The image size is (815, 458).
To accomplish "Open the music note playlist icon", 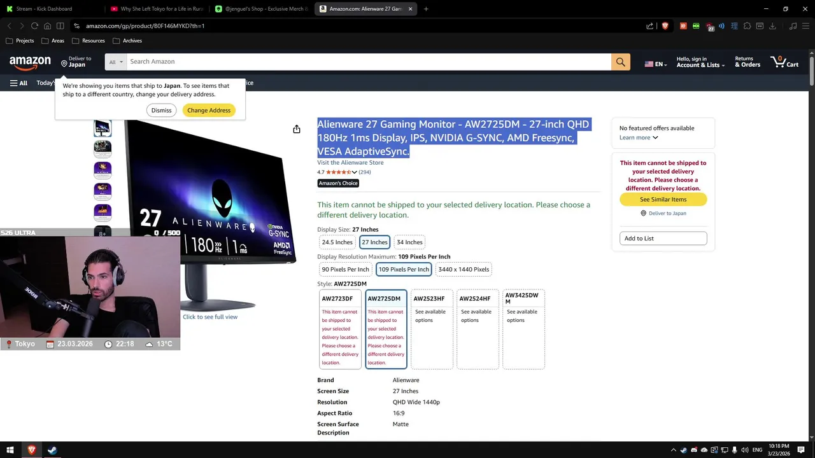I will coord(793,26).
